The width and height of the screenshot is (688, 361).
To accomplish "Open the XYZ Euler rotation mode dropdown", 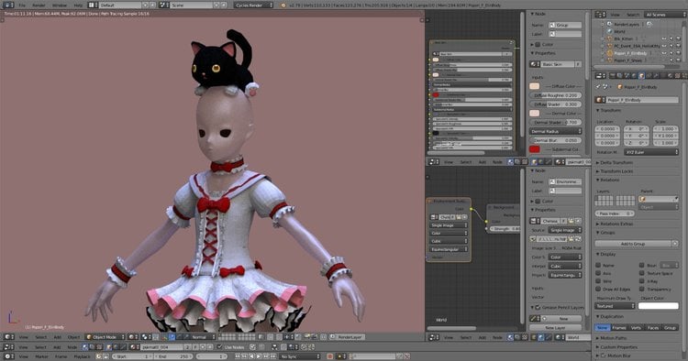I will 651,152.
